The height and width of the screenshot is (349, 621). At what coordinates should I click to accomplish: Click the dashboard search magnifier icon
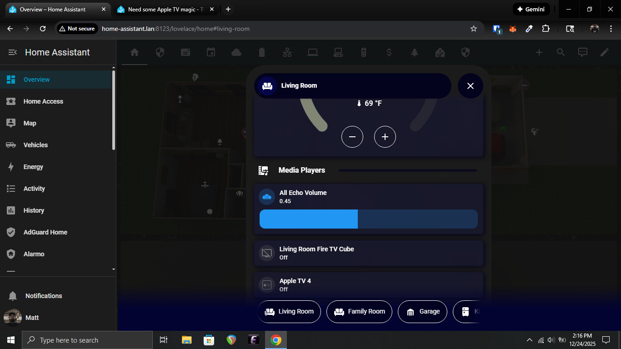coord(561,52)
